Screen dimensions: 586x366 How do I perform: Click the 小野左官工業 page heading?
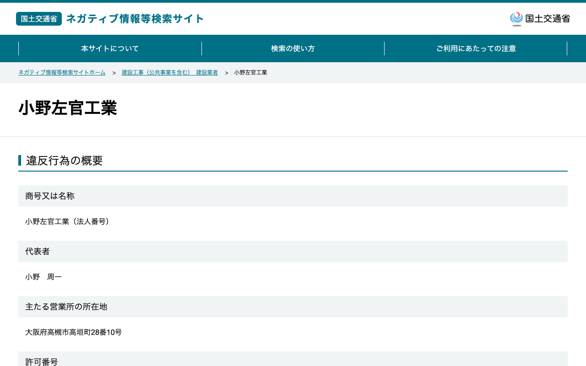coord(68,108)
